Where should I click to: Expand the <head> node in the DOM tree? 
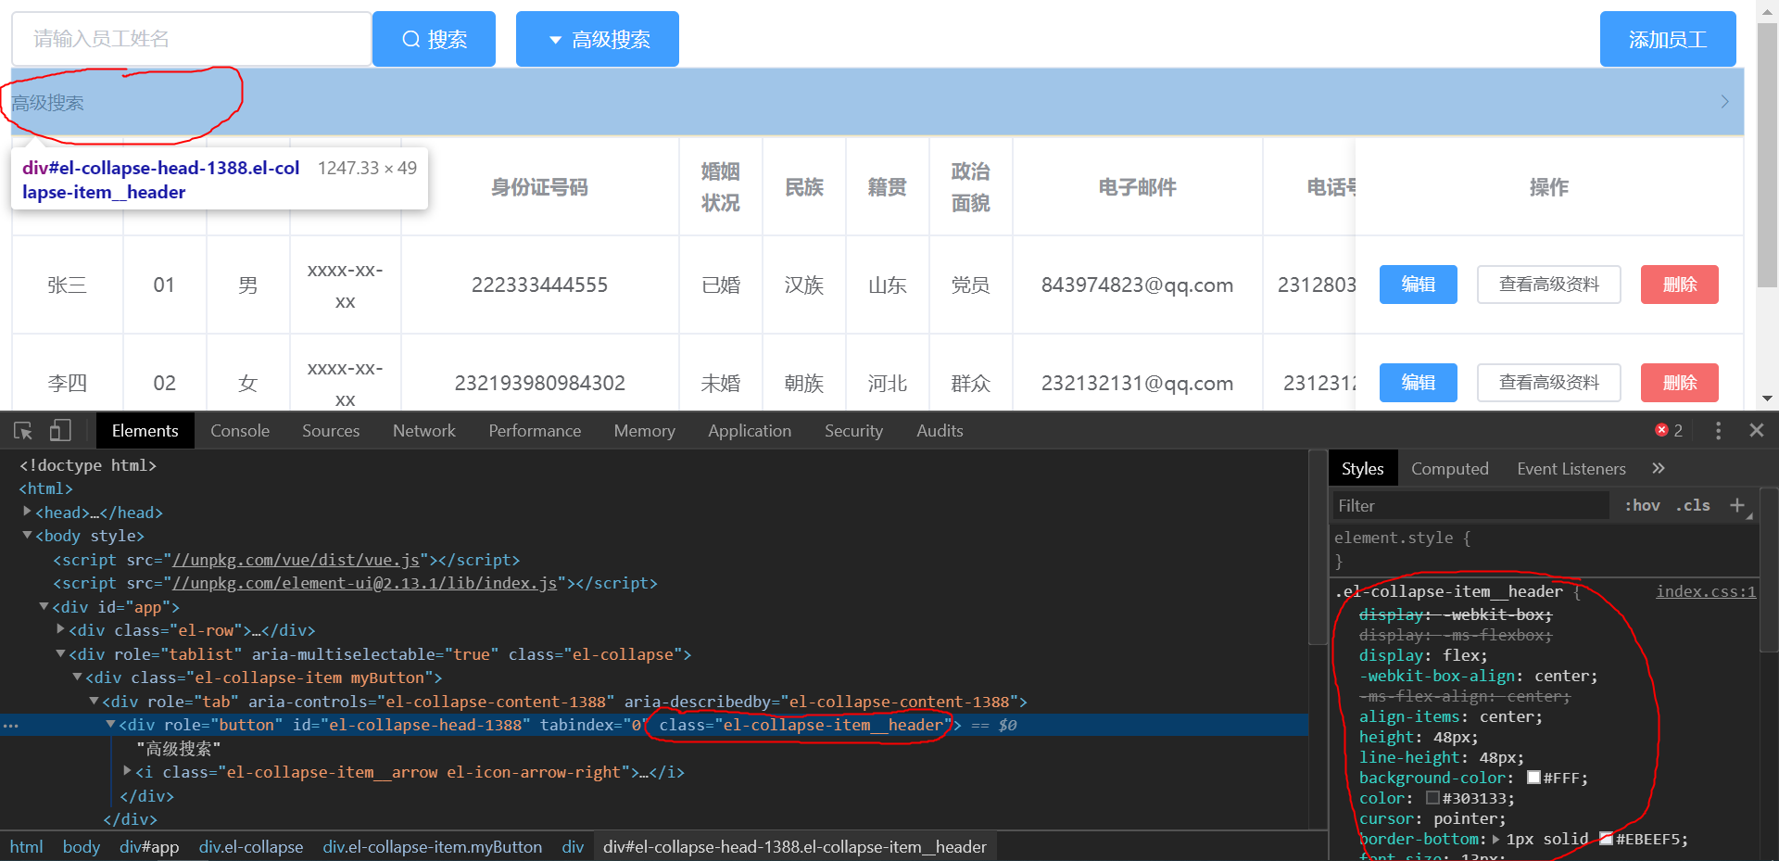pos(26,512)
